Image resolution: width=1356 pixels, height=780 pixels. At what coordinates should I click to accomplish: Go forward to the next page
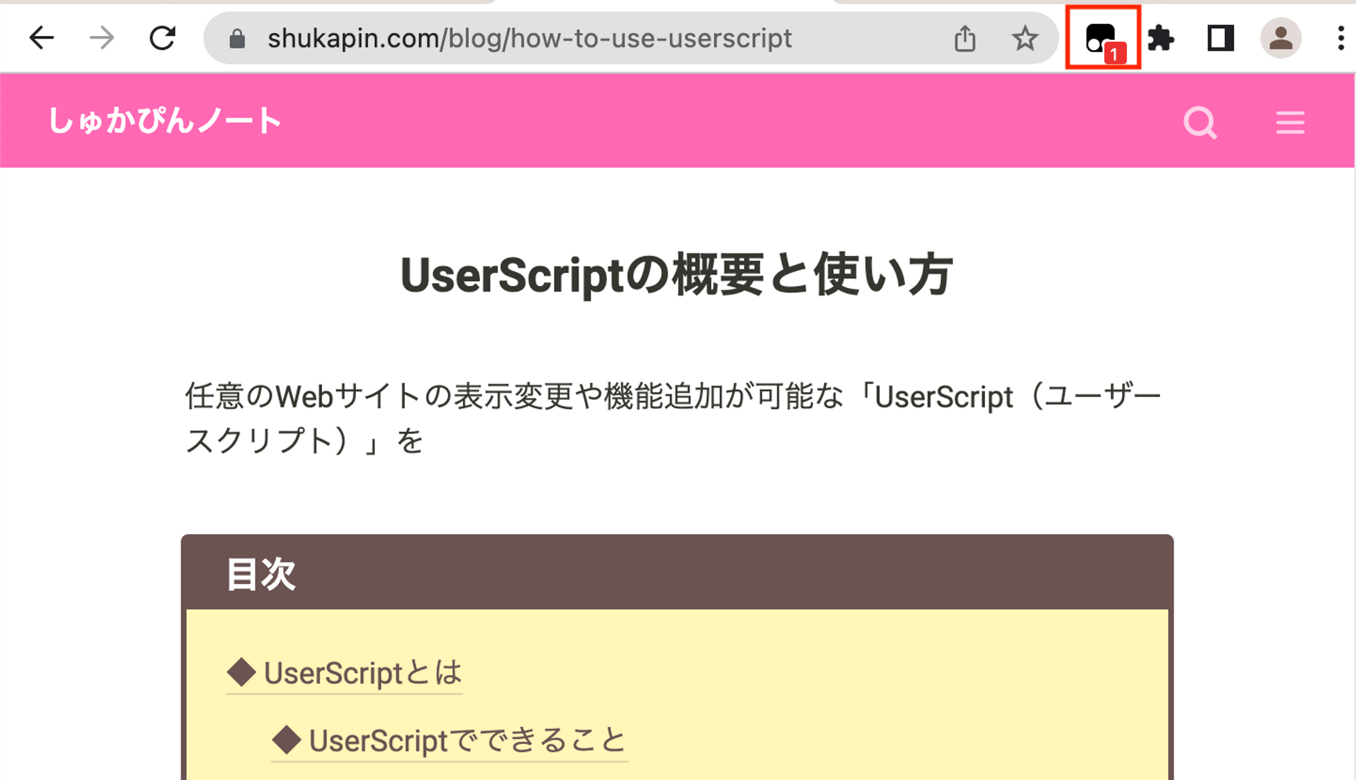coord(102,38)
